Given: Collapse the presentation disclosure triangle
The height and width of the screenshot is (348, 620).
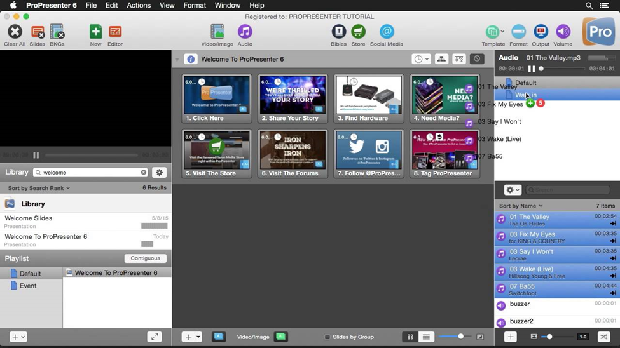Looking at the screenshot, I should coord(177,60).
